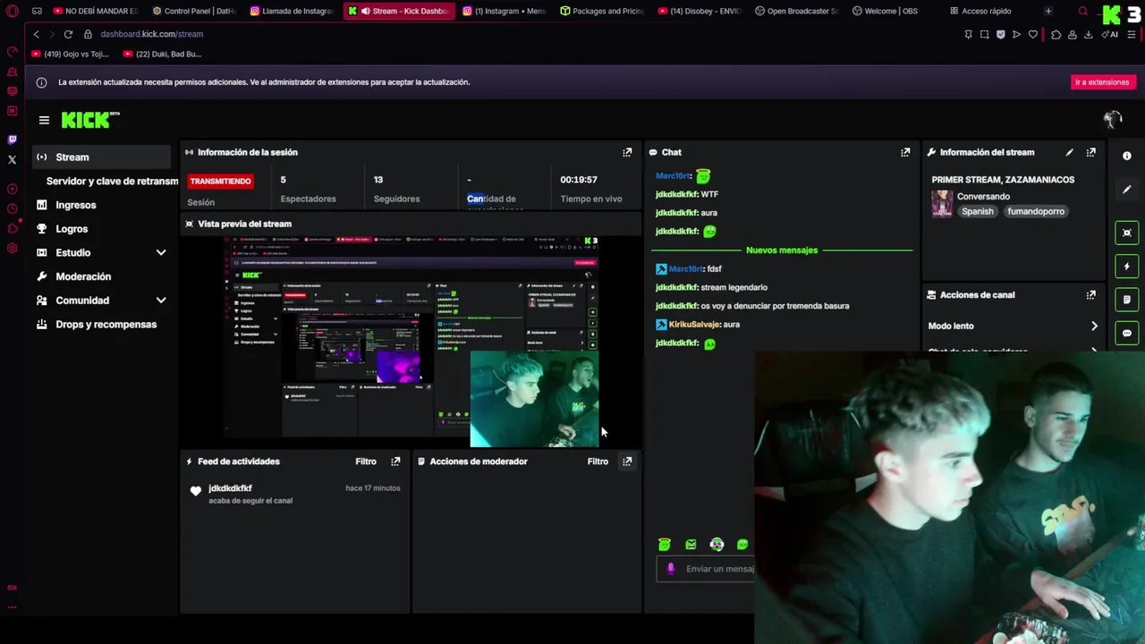Open browser sidebar settings gear
1145x644 pixels.
pos(12,248)
